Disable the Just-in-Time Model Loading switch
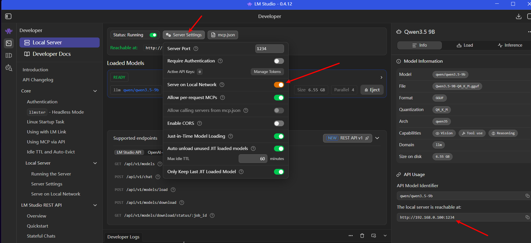This screenshot has height=243, width=531. (x=279, y=136)
